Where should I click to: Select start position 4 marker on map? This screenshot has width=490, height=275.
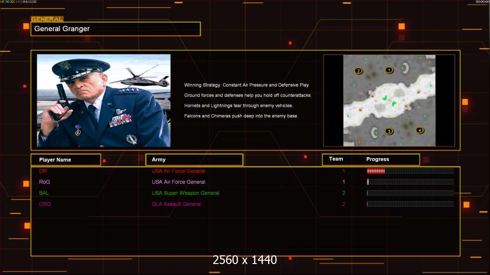pos(419,130)
